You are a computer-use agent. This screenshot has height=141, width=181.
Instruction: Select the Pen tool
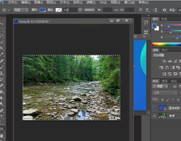tap(2, 111)
